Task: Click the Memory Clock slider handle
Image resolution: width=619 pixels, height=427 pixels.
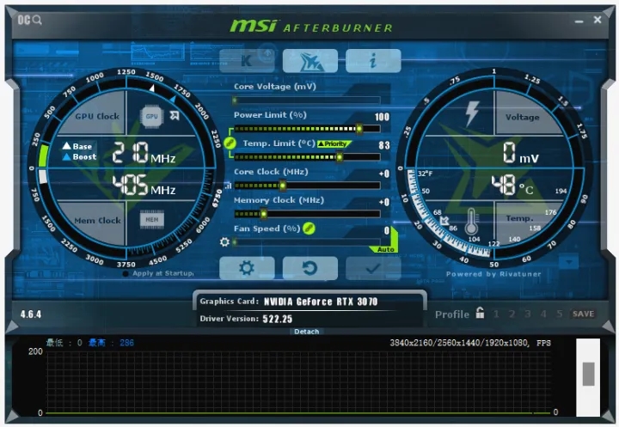Action: click(x=263, y=214)
